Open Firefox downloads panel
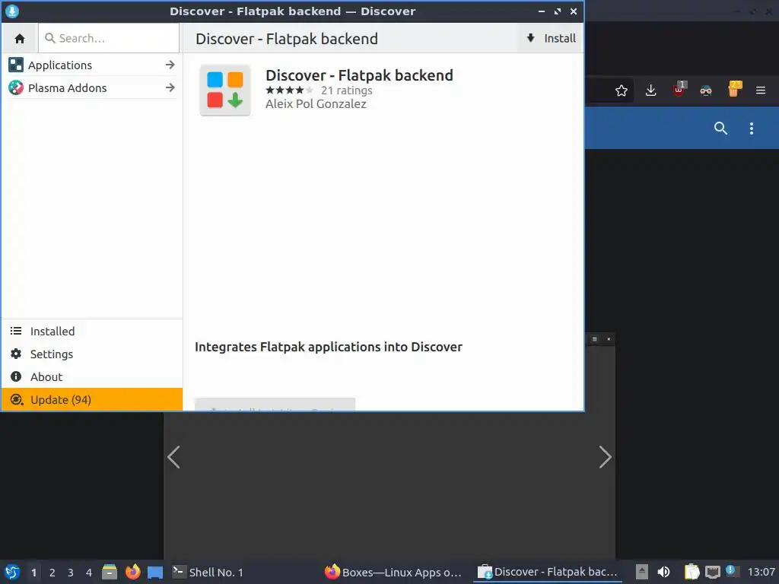This screenshot has width=779, height=584. click(x=651, y=90)
